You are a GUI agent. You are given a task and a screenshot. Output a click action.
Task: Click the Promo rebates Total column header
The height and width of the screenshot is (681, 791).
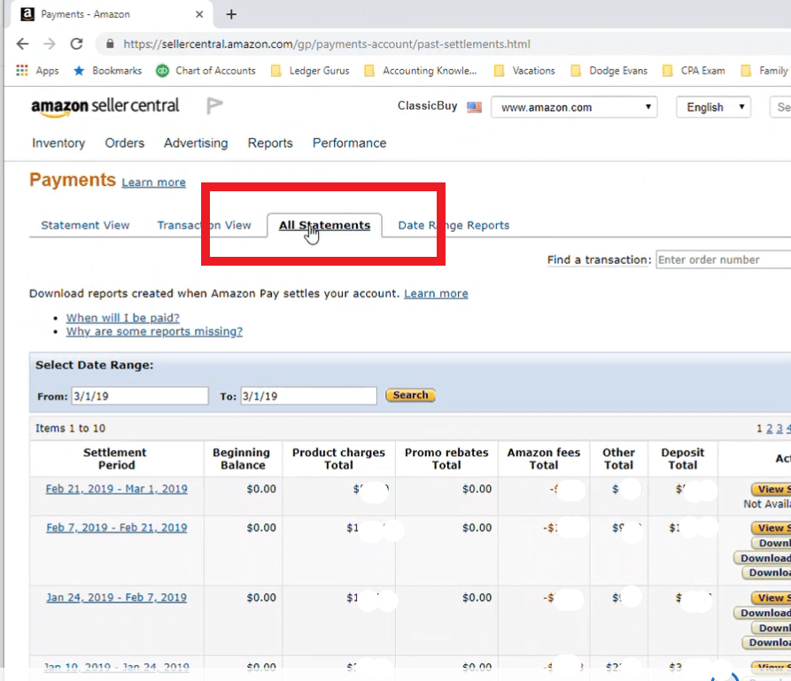pos(446,459)
